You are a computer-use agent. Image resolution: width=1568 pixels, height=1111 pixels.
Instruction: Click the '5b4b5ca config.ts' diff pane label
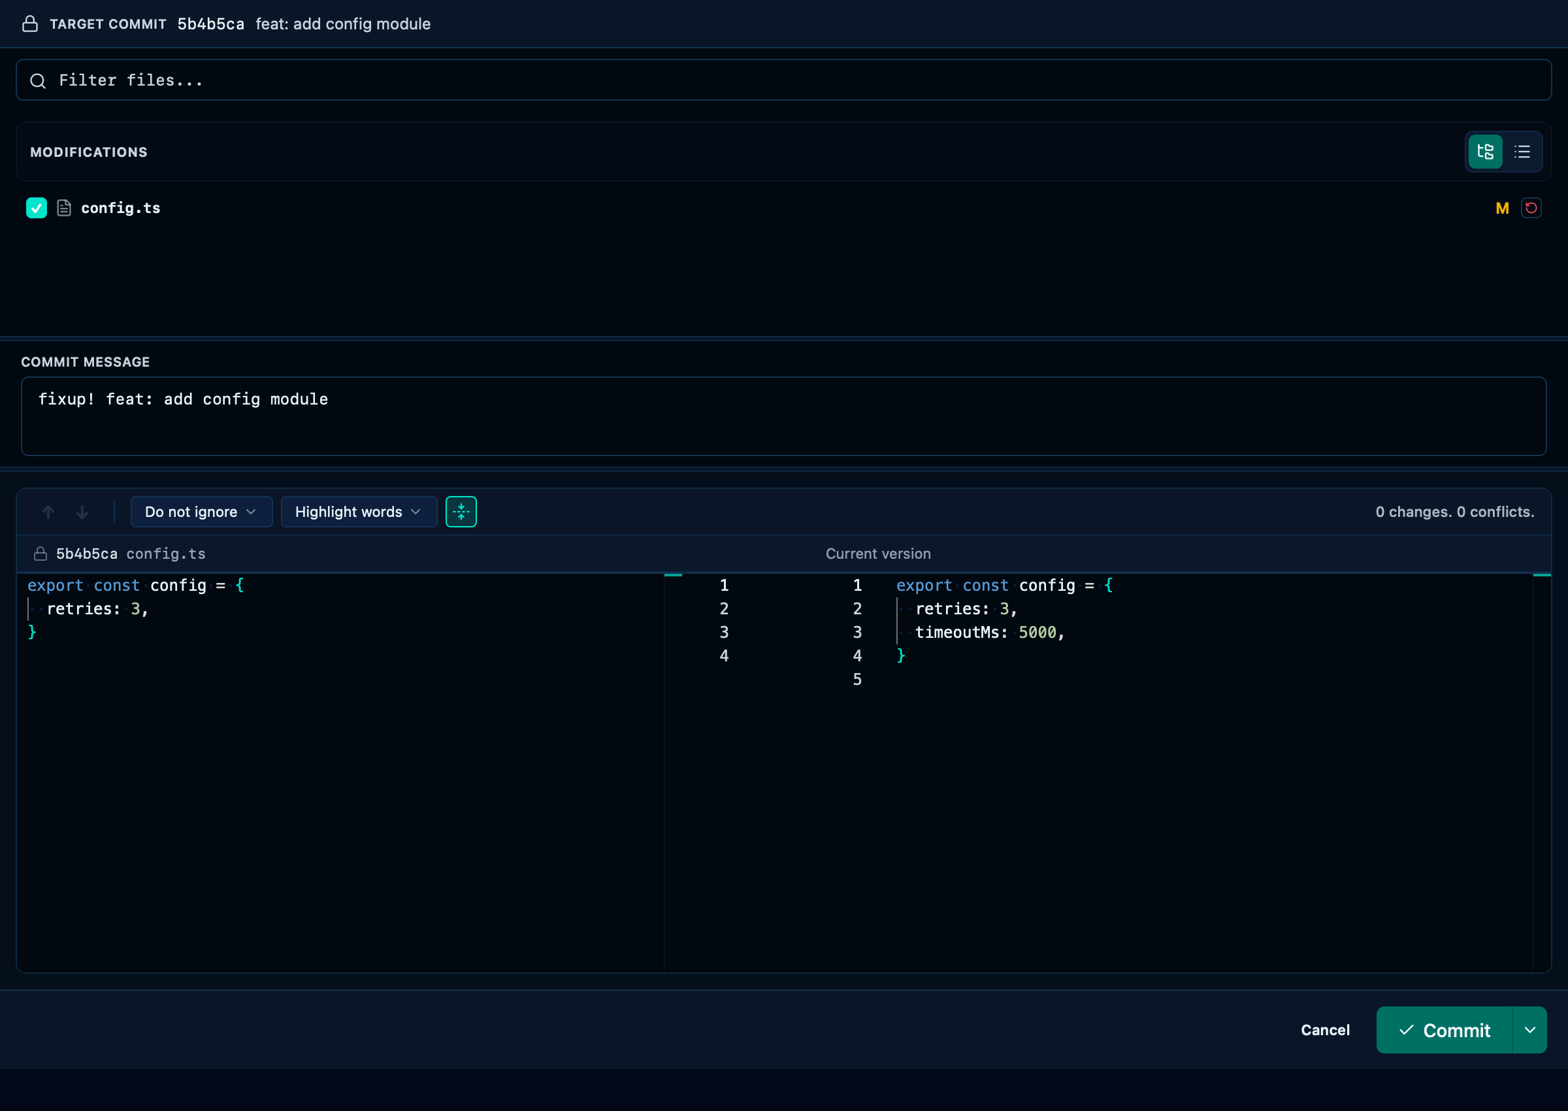point(131,554)
